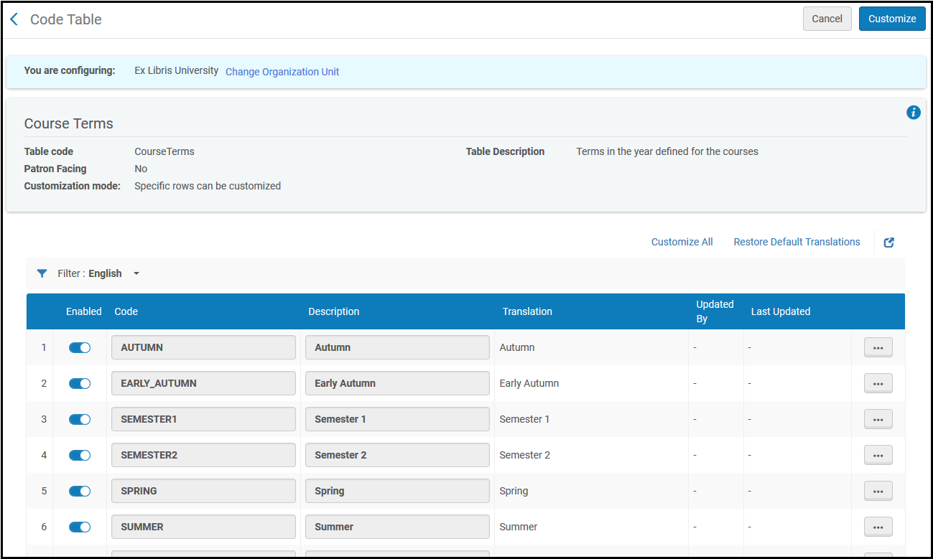Disable the AUTUMN term toggle
Image resolution: width=933 pixels, height=559 pixels.
[80, 347]
